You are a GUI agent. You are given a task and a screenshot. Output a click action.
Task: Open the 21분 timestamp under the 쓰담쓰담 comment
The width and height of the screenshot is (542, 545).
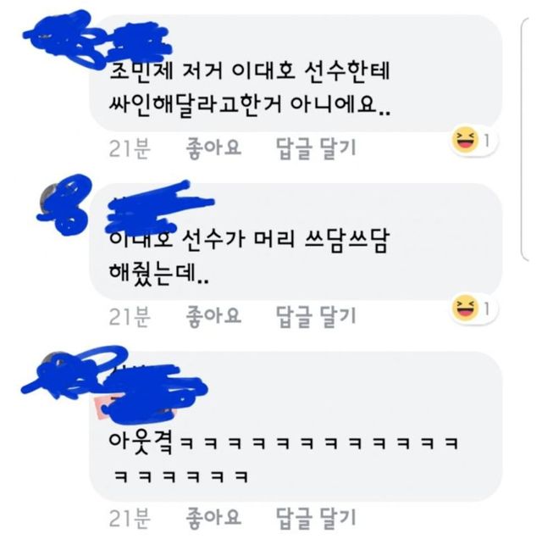130,317
